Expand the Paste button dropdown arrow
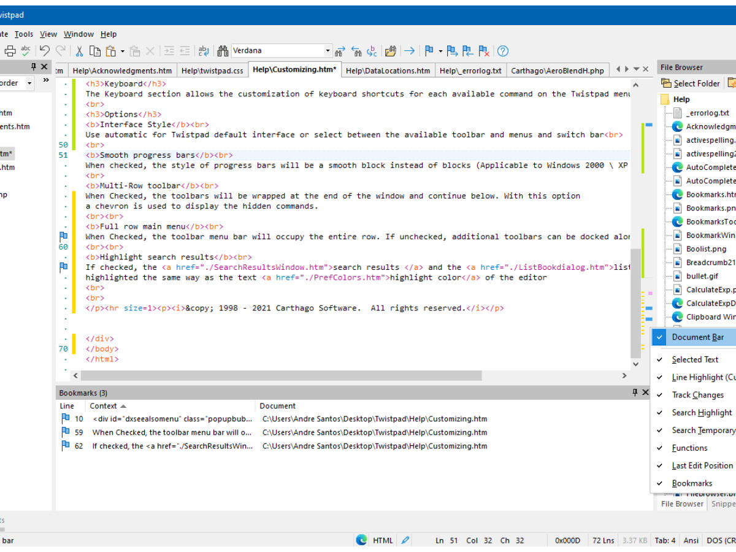The width and height of the screenshot is (736, 552). 122,51
